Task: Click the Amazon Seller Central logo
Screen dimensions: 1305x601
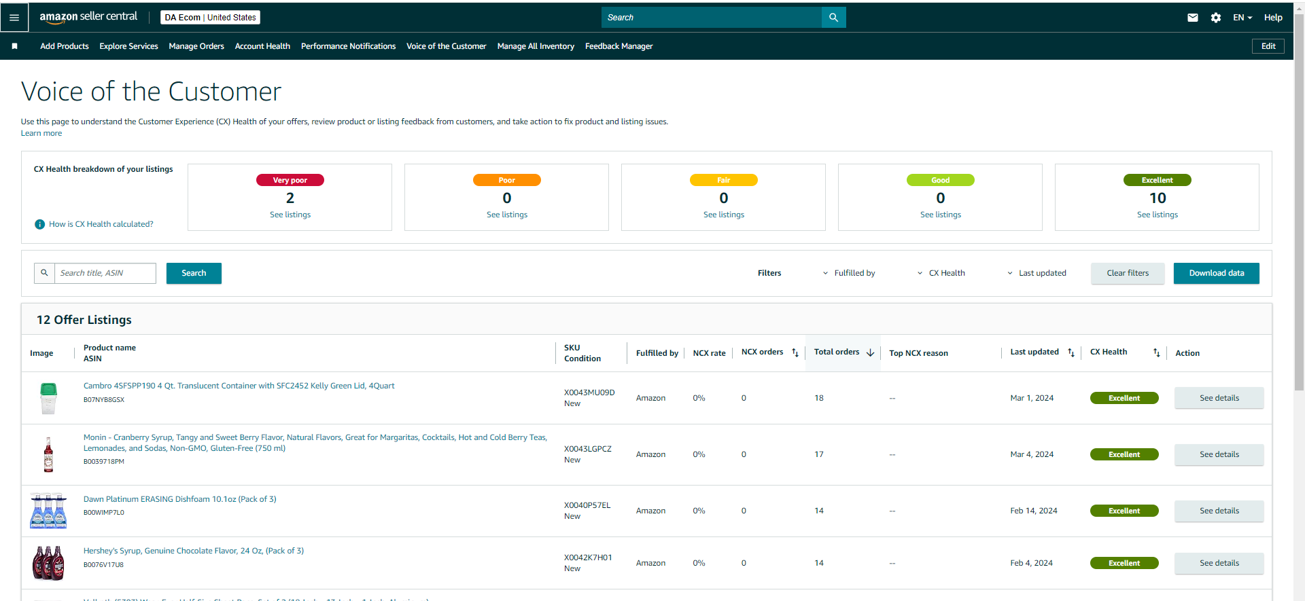Action: click(88, 17)
